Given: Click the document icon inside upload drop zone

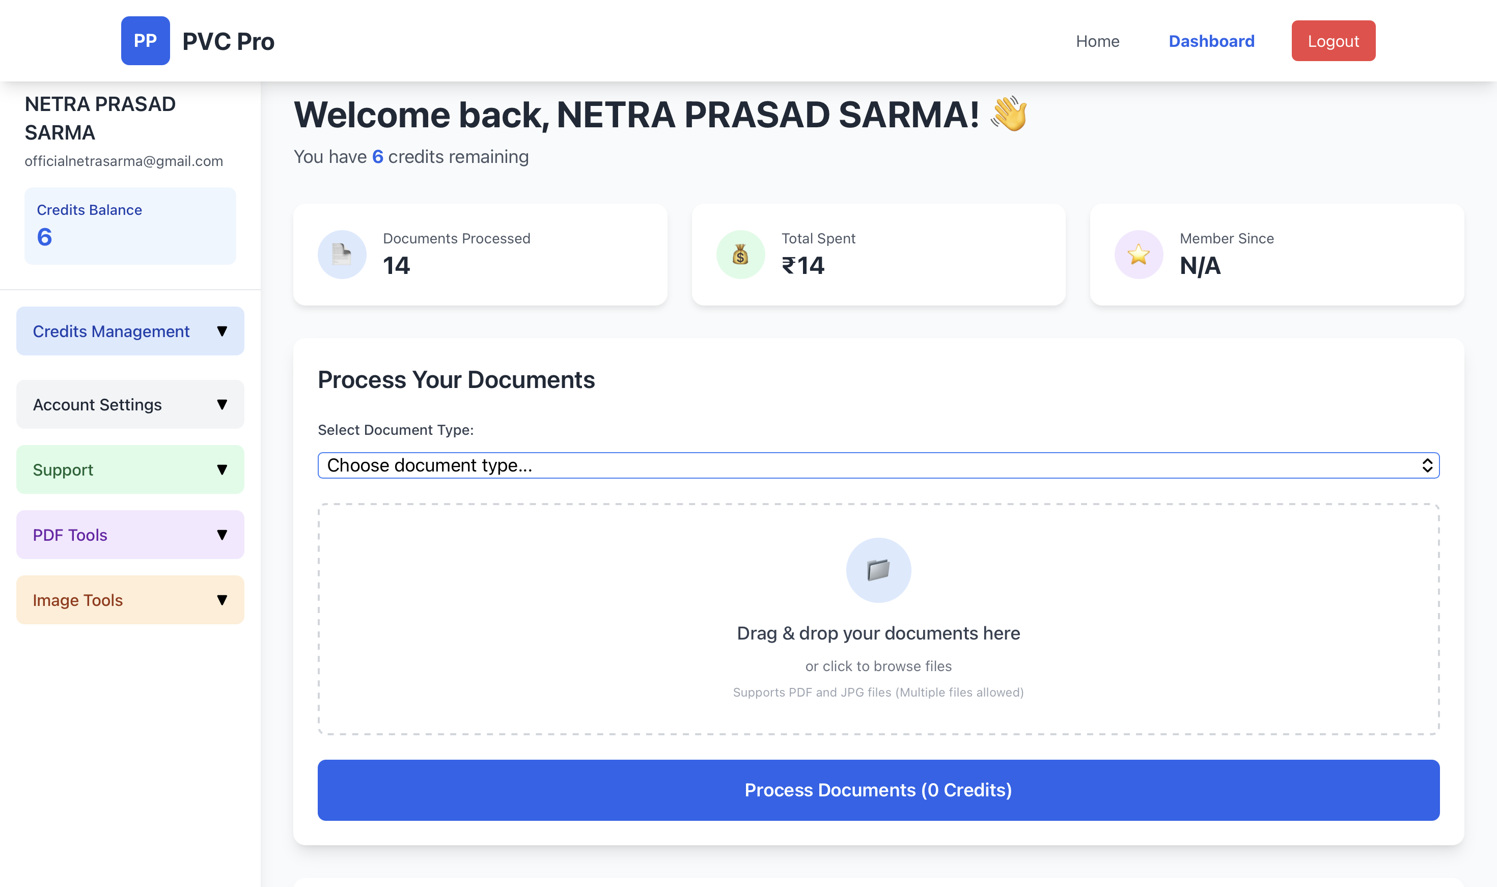Looking at the screenshot, I should click(878, 570).
